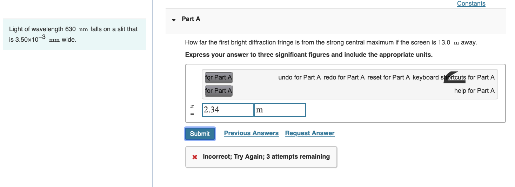Click the top gray 'for Part A' toolbar button
This screenshot has height=187, width=515.
click(x=219, y=77)
